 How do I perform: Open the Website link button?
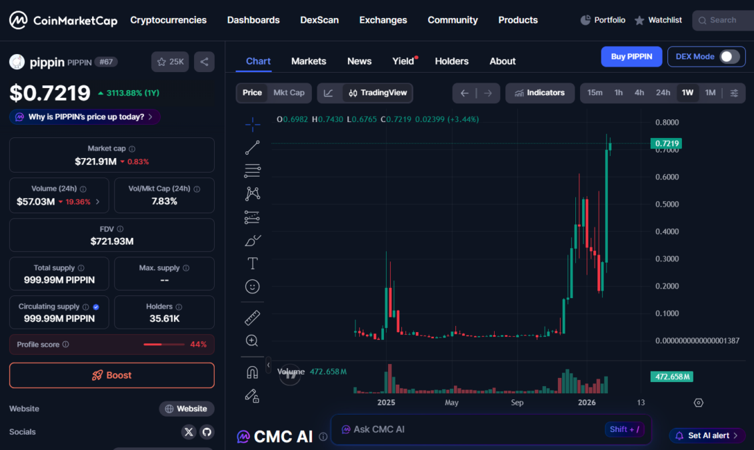[187, 409]
